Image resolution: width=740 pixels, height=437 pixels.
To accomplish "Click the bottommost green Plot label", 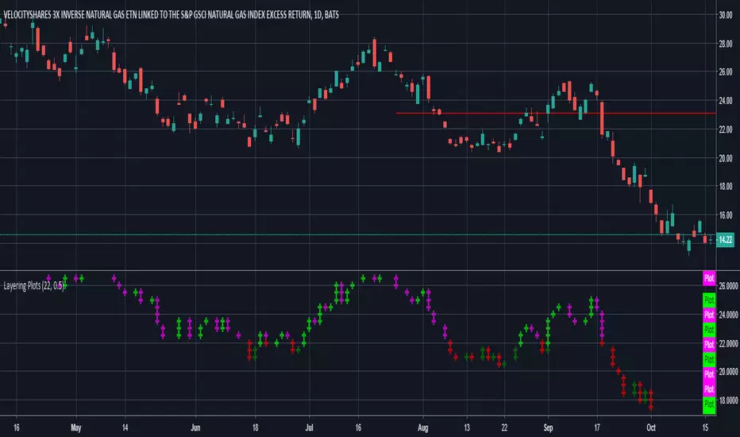I will (x=709, y=406).
